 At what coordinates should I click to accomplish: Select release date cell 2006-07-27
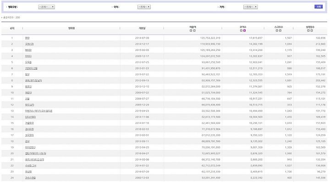142,99
